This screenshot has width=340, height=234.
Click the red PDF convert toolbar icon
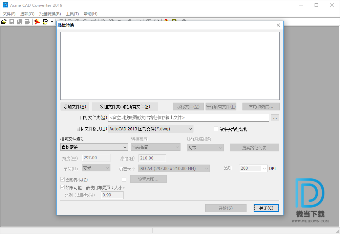(37, 22)
